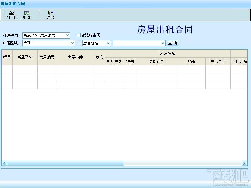Select the 状态 column header
Viewport: 251px width, 188px height.
click(99, 57)
